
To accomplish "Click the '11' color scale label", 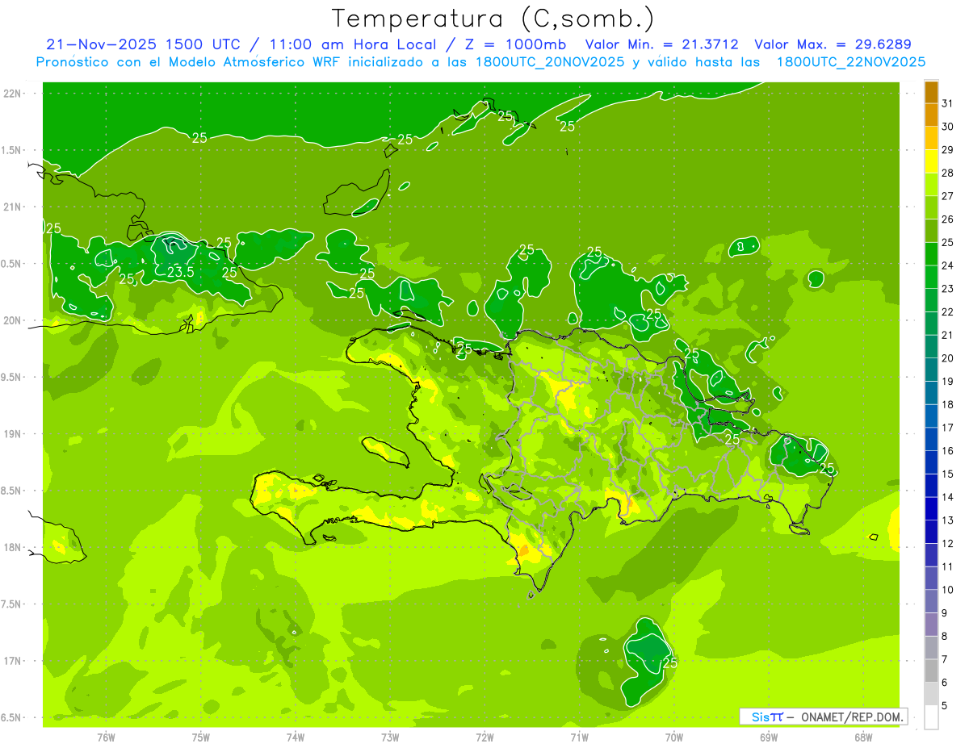I will click(947, 566).
